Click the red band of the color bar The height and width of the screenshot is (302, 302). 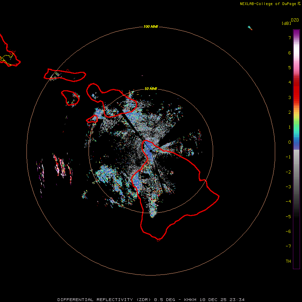coord(296,91)
